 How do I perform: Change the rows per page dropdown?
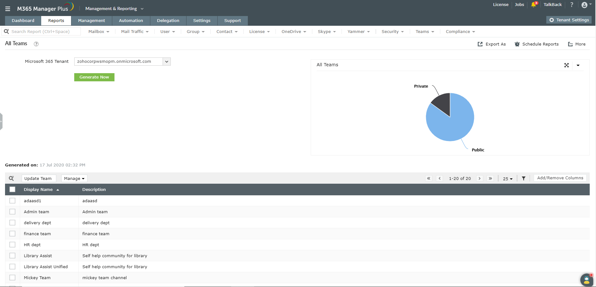coord(508,179)
